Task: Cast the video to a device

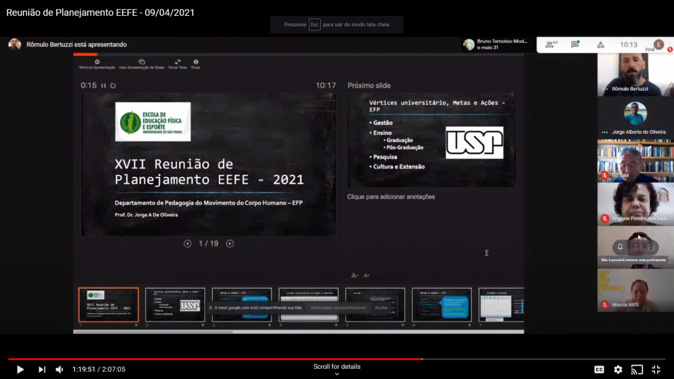Action: pos(637,369)
